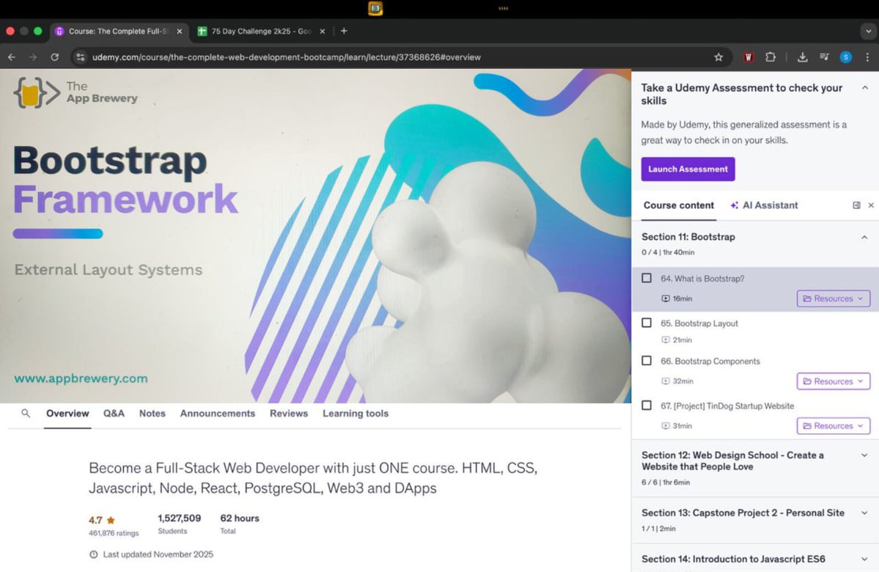This screenshot has height=572, width=879.
Task: Open the Learning tools tab
Action: pos(356,414)
